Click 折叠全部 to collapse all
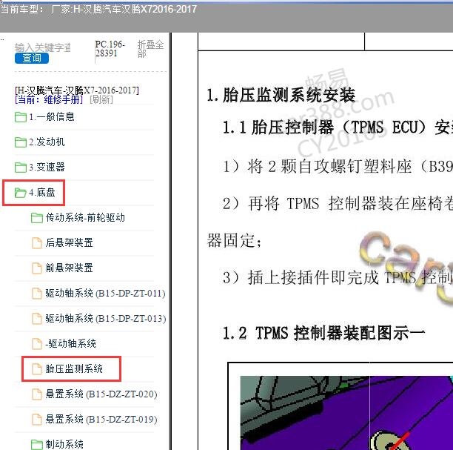 (x=150, y=49)
